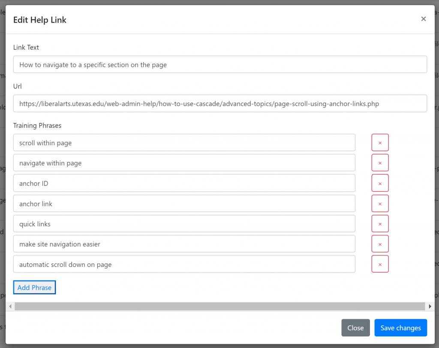439x348 pixels.
Task: Click the Link Text input field
Action: click(x=219, y=64)
